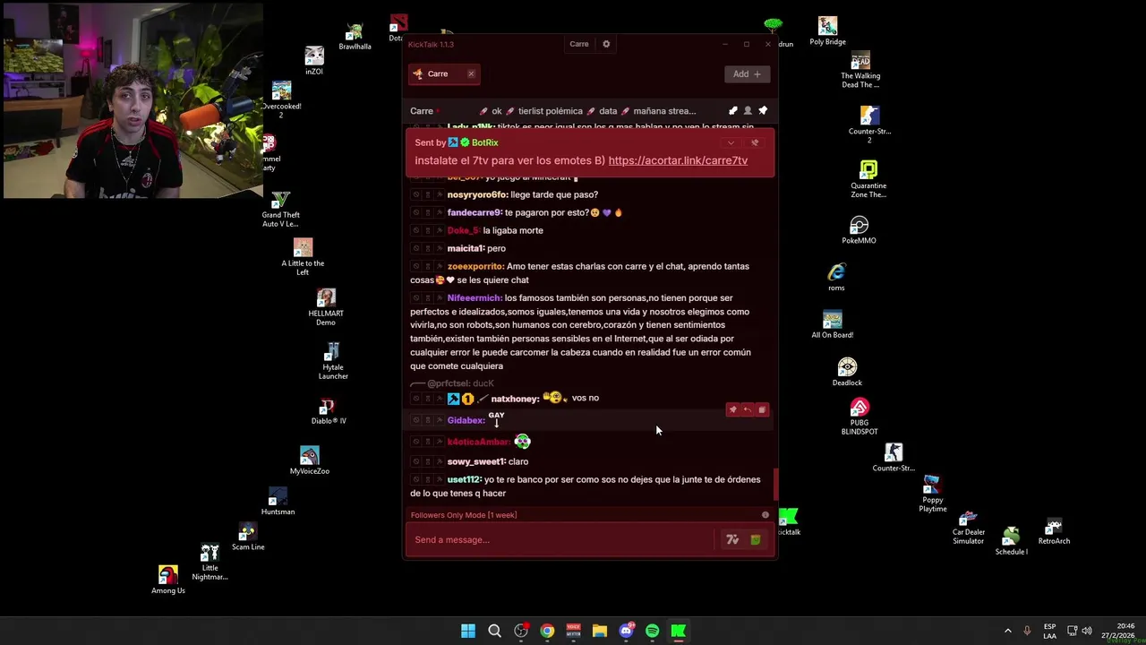Ban user natxhoney via ban icon
Image resolution: width=1146 pixels, height=645 pixels.
(x=415, y=398)
